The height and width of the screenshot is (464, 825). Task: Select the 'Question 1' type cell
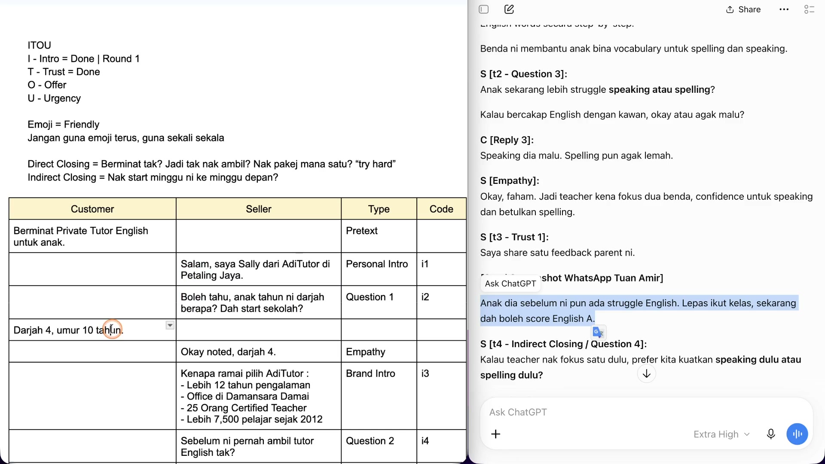(x=379, y=302)
